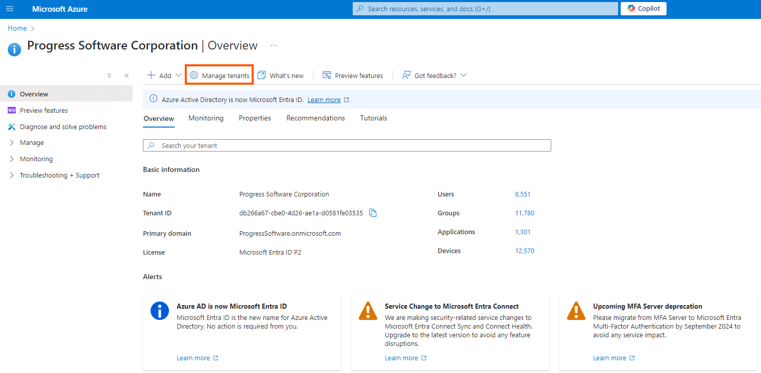Viewport: 761px width, 373px height.
Task: Click the Overview info icon in sidebar
Action: click(12, 94)
